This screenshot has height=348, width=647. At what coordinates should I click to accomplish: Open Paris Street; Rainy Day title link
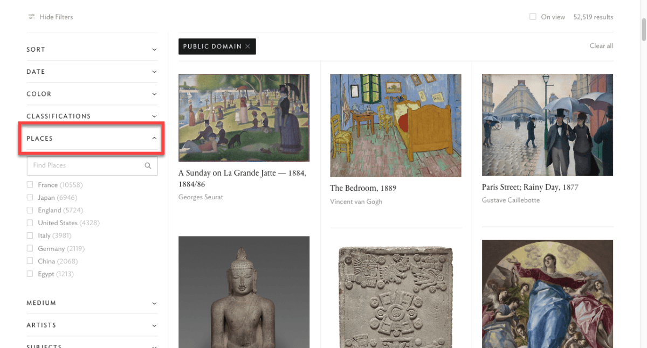(530, 187)
